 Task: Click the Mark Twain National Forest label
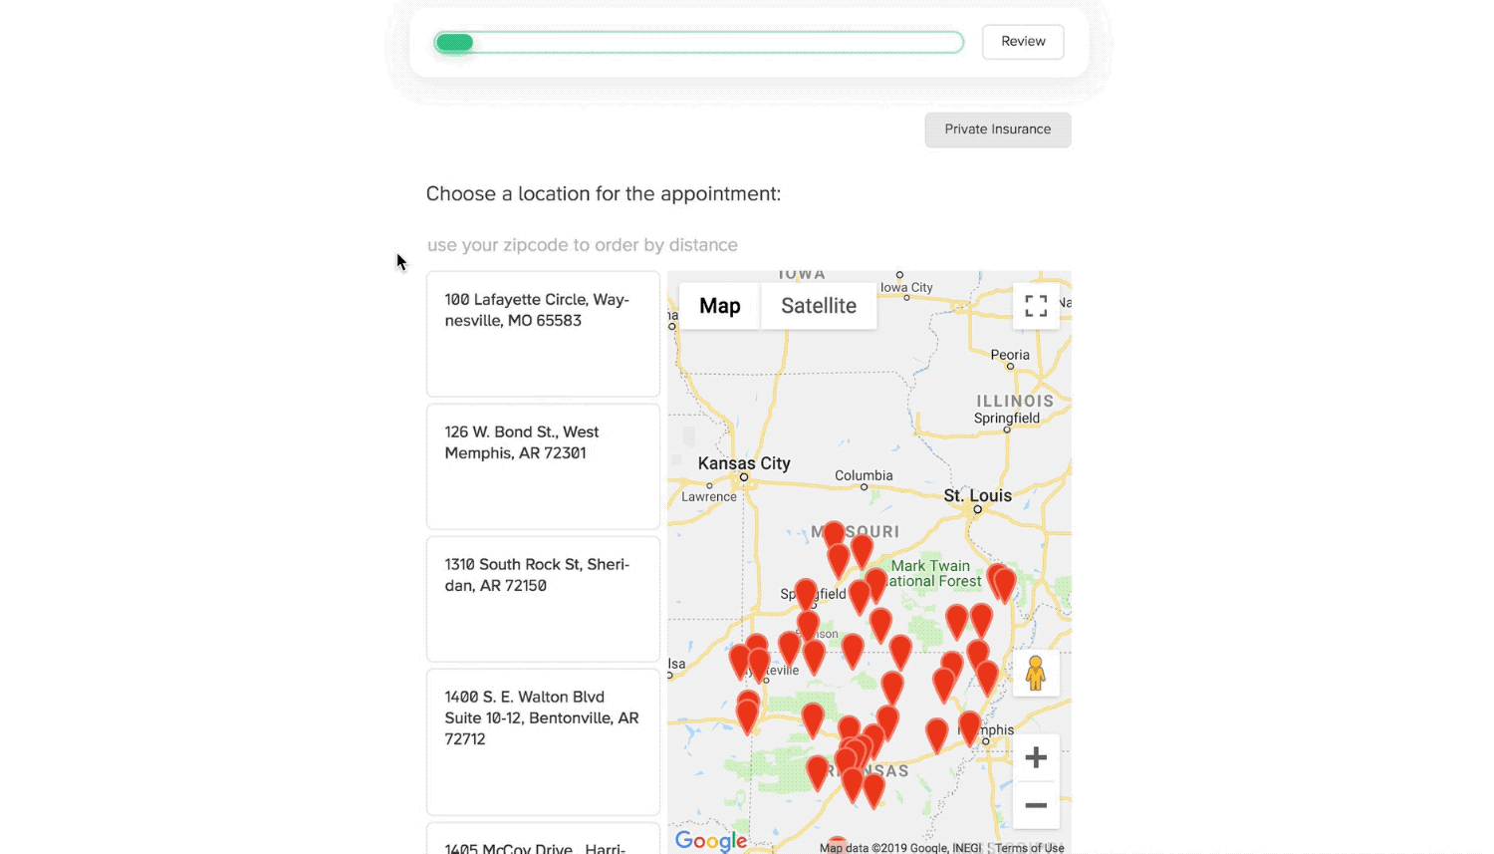[931, 573]
